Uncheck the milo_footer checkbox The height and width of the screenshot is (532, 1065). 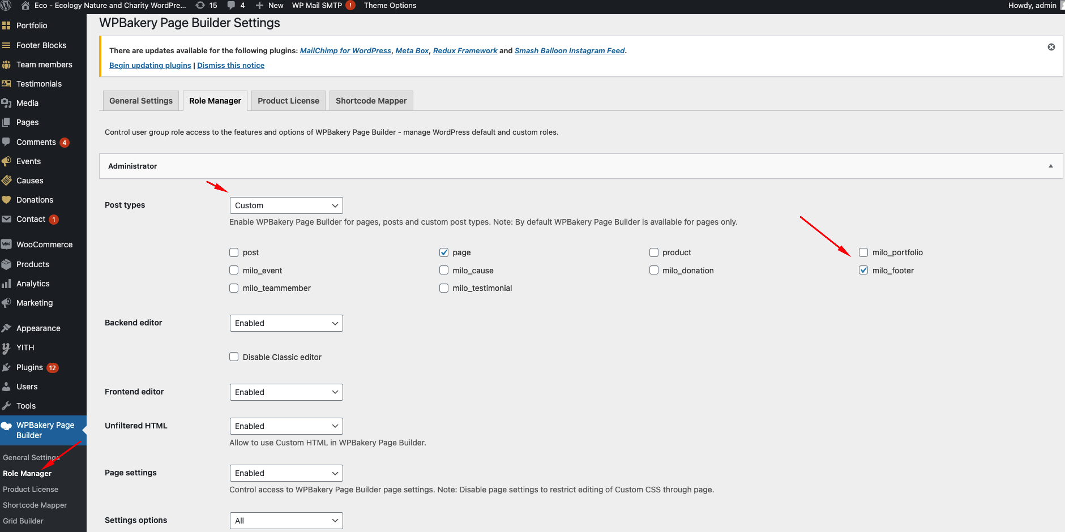(x=863, y=271)
